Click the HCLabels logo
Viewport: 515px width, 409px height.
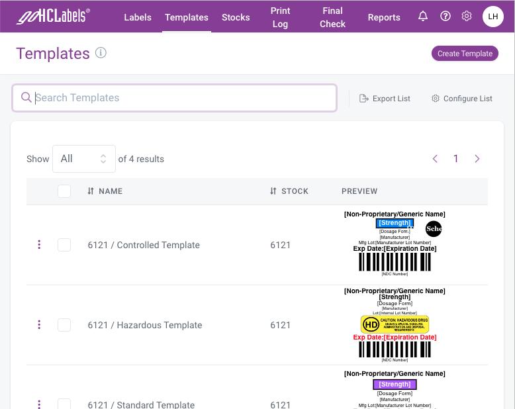(53, 17)
